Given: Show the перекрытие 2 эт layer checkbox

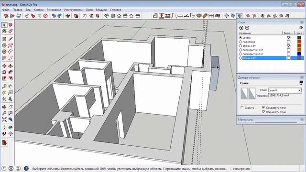Looking at the screenshot, I should [289, 54].
